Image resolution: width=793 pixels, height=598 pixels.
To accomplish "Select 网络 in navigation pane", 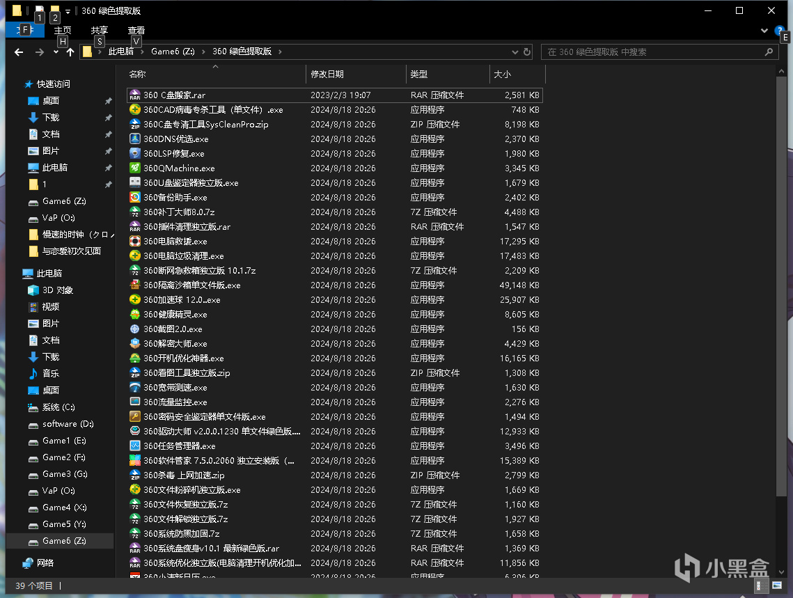I will 45,562.
